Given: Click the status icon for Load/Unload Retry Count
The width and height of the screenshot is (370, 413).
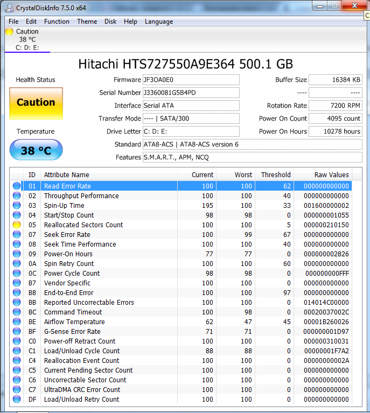Looking at the screenshot, I should tap(17, 400).
